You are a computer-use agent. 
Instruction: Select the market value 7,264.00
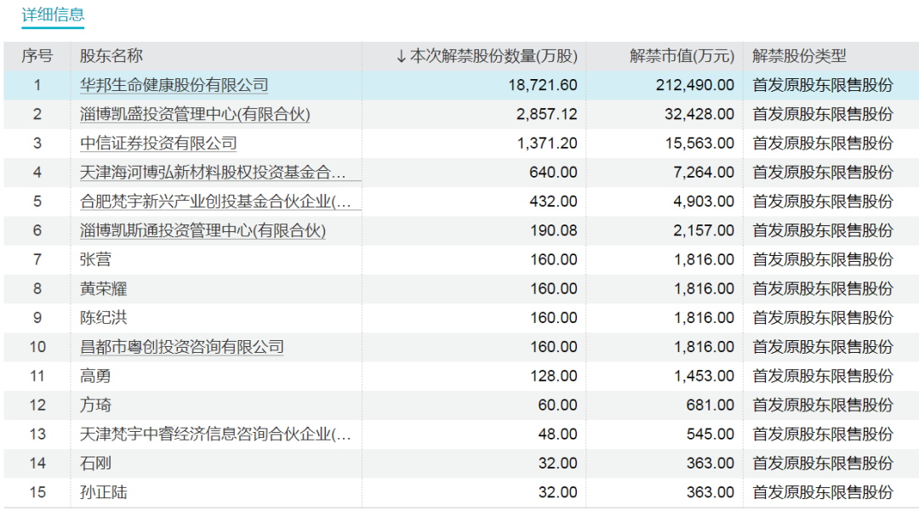point(704,173)
